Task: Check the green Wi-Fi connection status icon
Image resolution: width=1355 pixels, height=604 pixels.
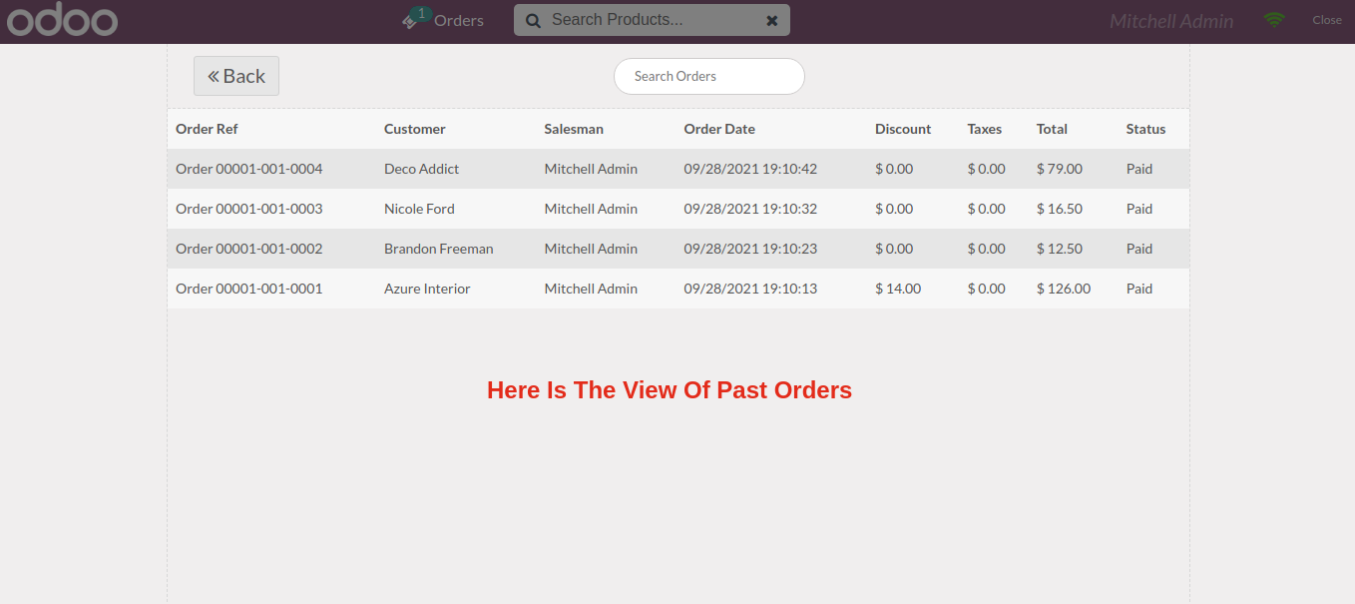Action: pyautogui.click(x=1273, y=20)
